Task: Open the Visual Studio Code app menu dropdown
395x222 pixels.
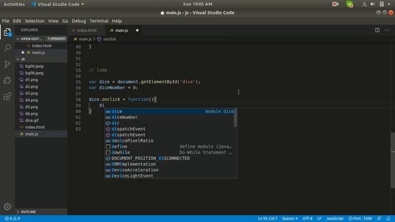Action: [x=58, y=4]
